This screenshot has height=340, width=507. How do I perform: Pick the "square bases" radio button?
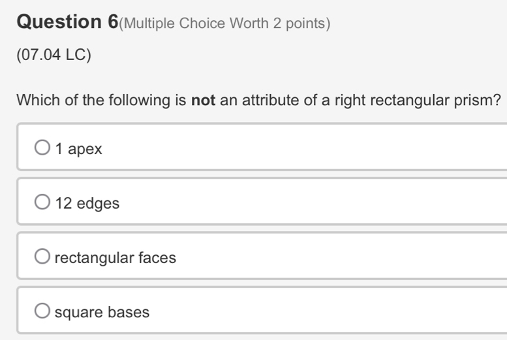(x=42, y=311)
